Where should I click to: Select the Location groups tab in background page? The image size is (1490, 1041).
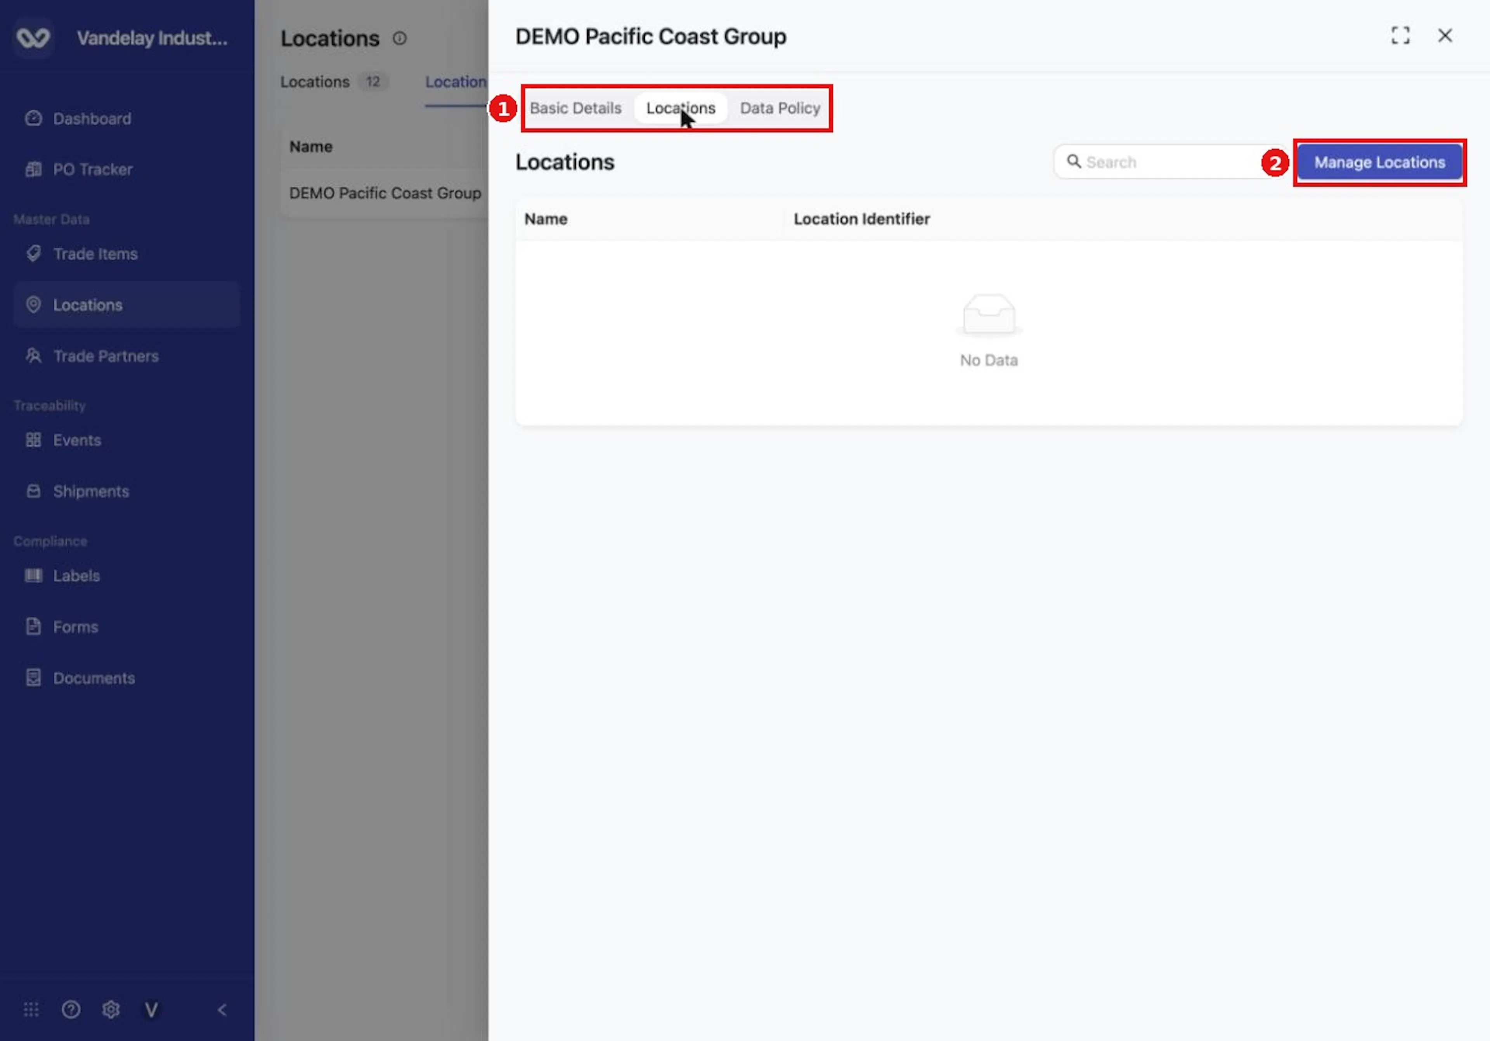tap(456, 82)
